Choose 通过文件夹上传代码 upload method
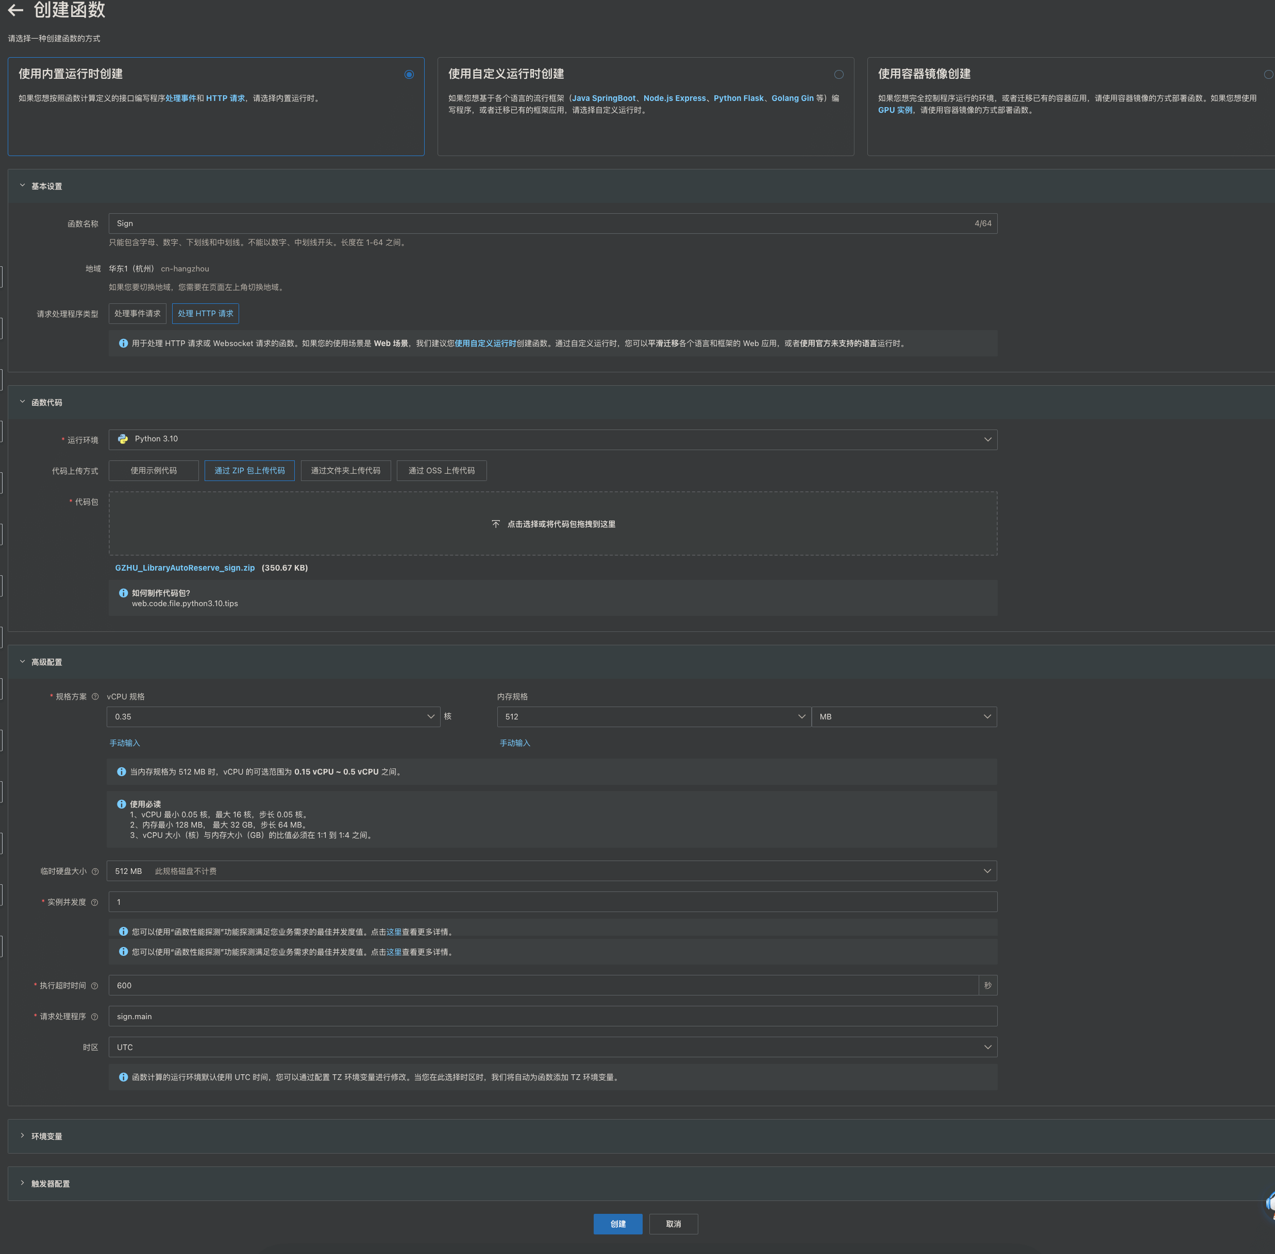The height and width of the screenshot is (1254, 1275). coord(345,471)
